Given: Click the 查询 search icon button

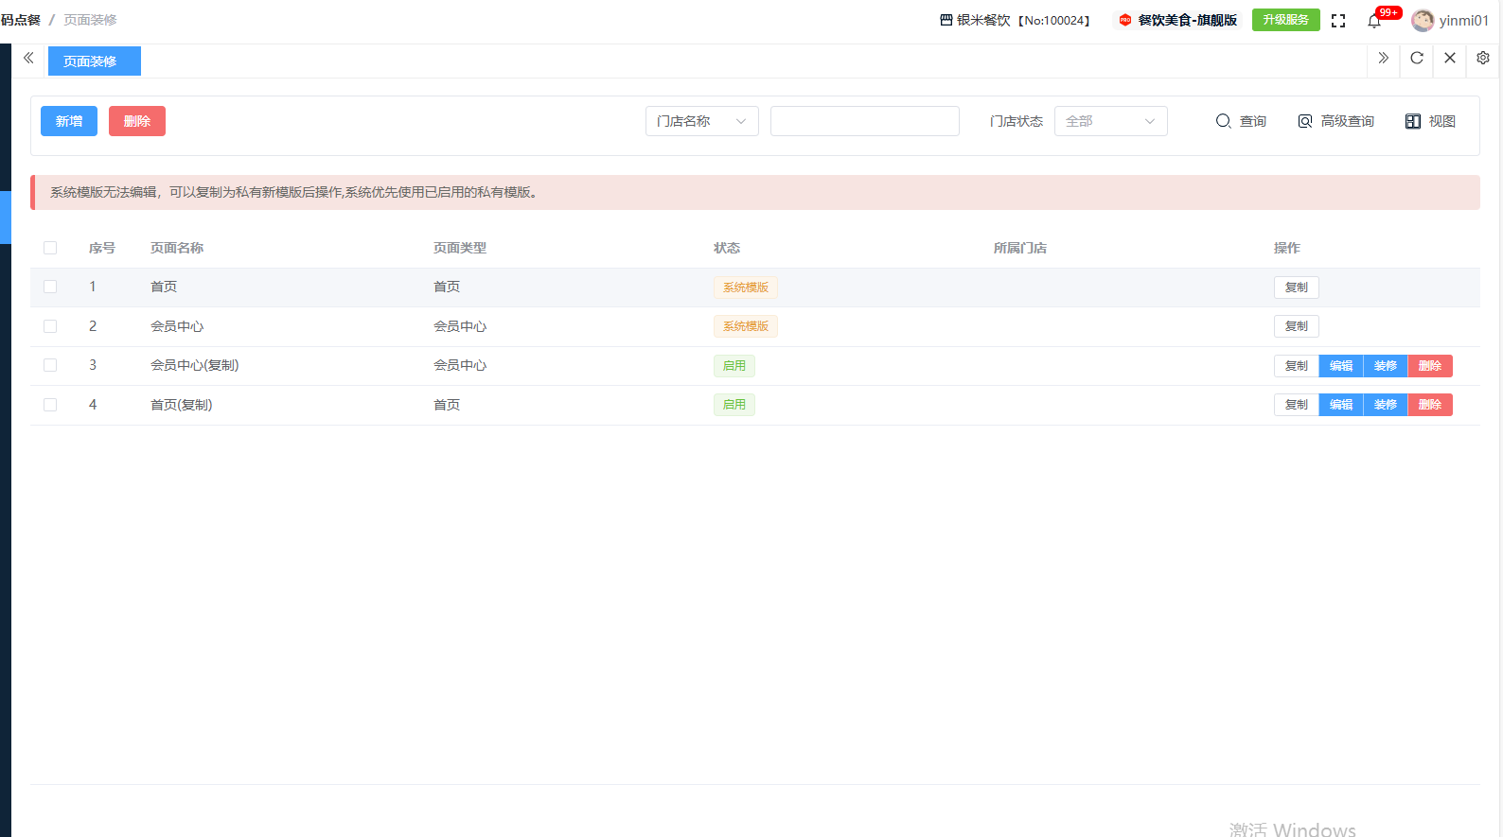Looking at the screenshot, I should (1241, 121).
